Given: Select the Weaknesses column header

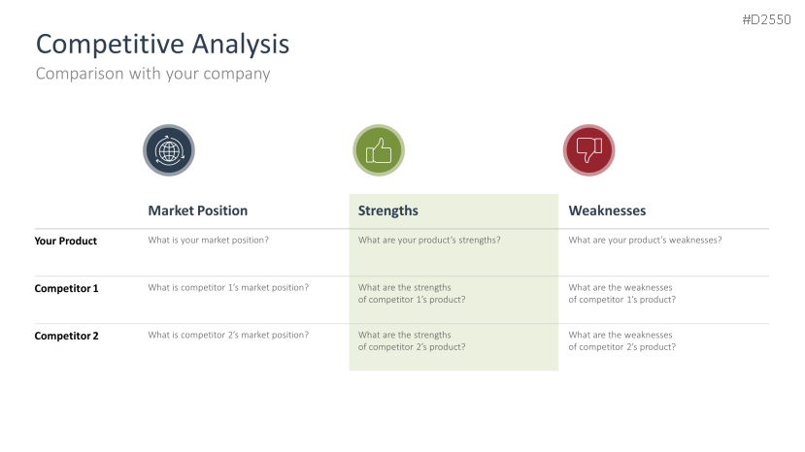Looking at the screenshot, I should click(x=607, y=210).
